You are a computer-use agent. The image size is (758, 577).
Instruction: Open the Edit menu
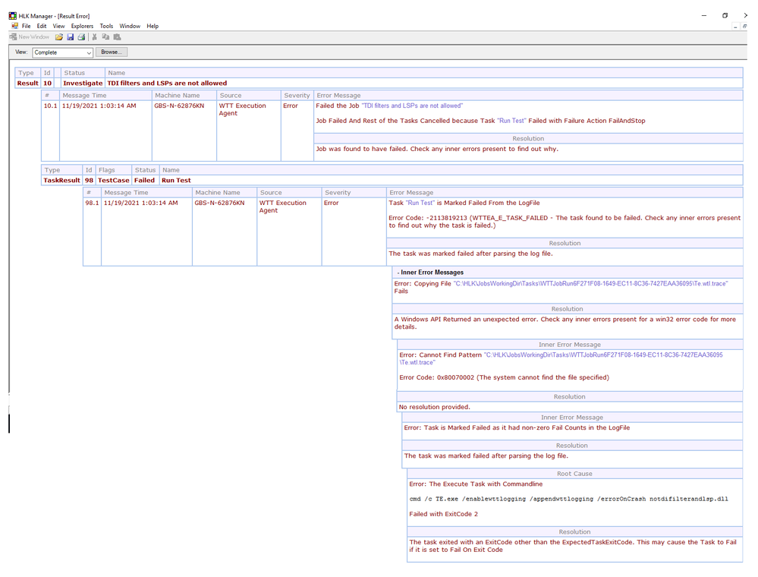pos(42,26)
